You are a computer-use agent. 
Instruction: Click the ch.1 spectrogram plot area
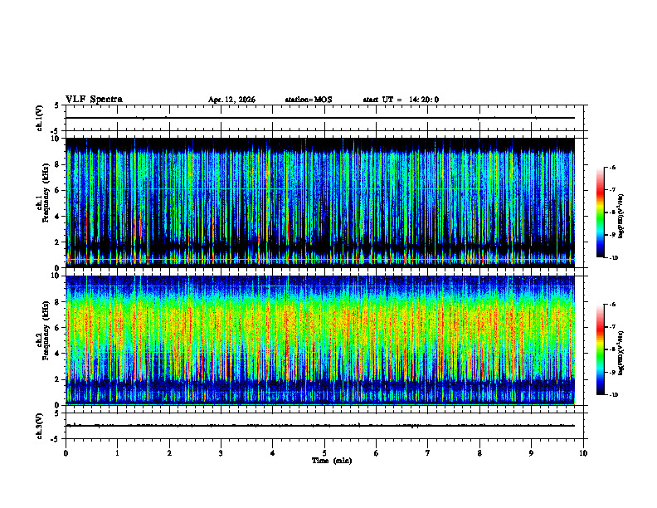(320, 203)
